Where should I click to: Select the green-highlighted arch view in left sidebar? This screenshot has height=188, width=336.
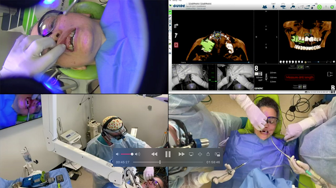[x=170, y=12]
